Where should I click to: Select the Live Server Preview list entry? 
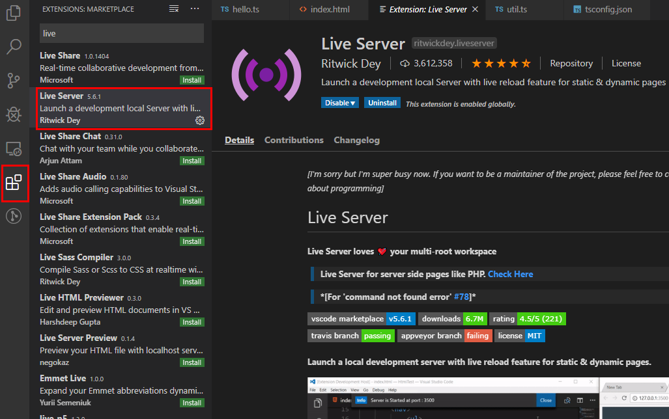coord(121,350)
